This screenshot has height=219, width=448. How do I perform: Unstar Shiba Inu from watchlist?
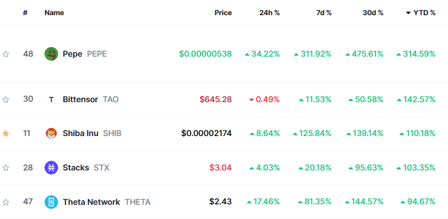pos(6,134)
